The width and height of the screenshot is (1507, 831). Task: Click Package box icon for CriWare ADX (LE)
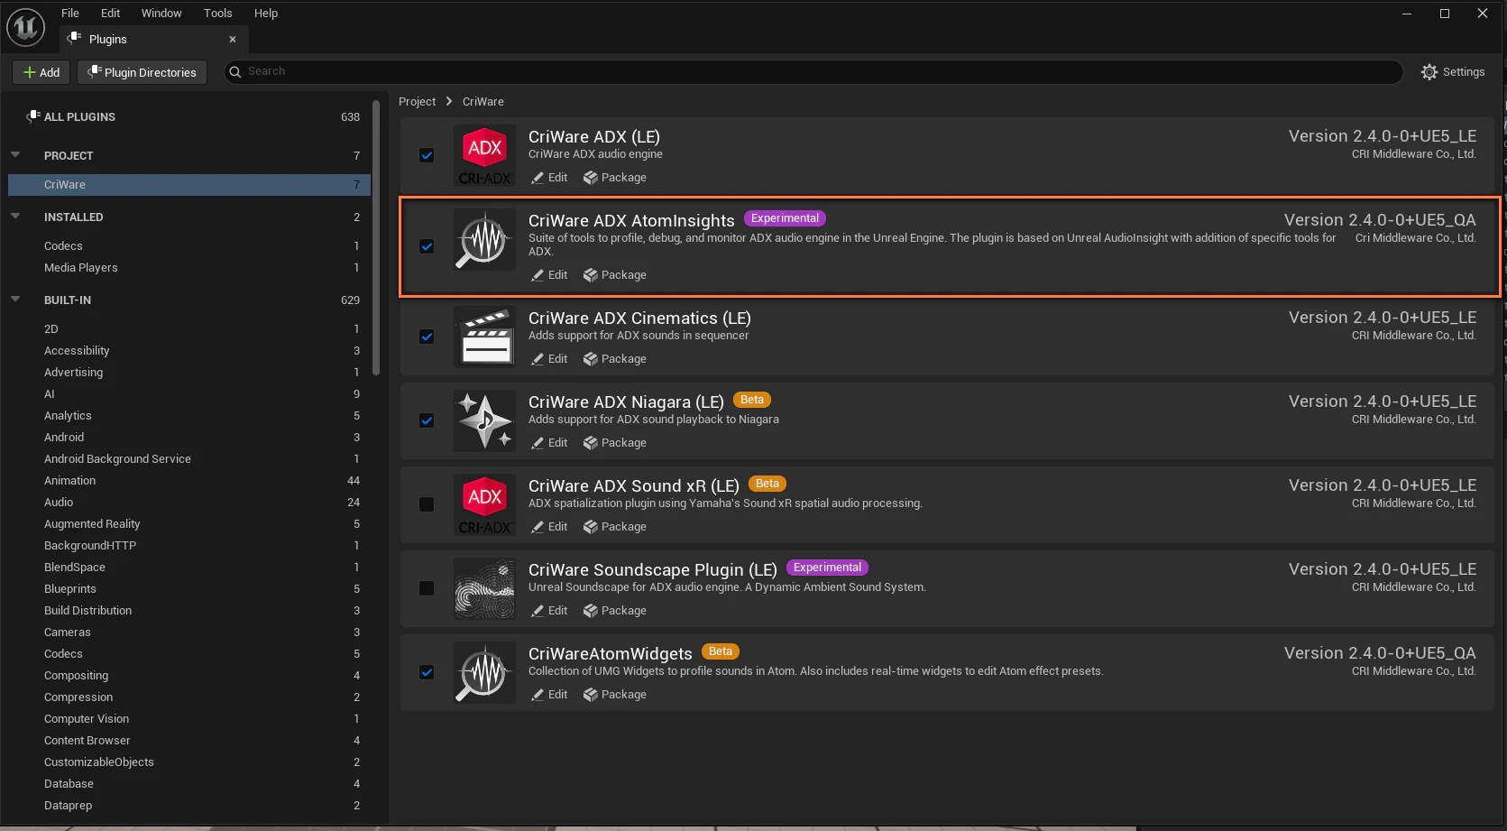pos(591,178)
